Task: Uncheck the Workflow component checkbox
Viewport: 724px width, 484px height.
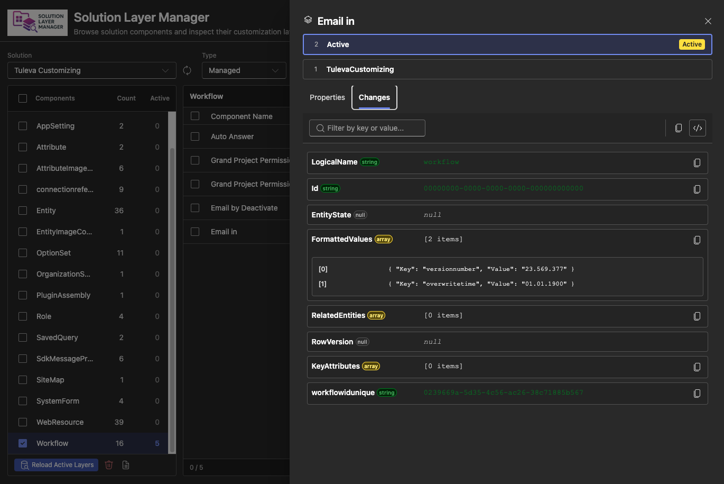Action: [23, 443]
